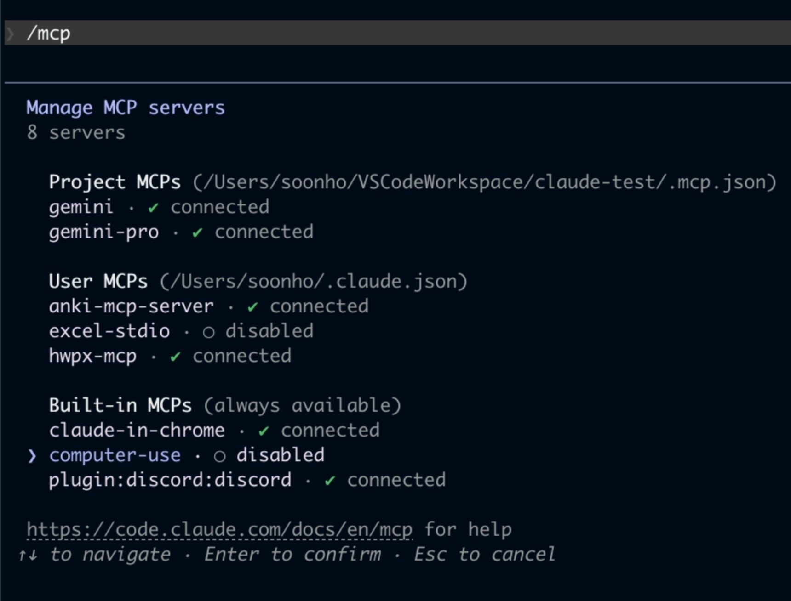Select the excel-stdio server entry
The width and height of the screenshot is (791, 601).
181,331
